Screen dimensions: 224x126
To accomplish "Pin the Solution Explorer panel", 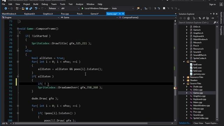I will tap(214, 14).
